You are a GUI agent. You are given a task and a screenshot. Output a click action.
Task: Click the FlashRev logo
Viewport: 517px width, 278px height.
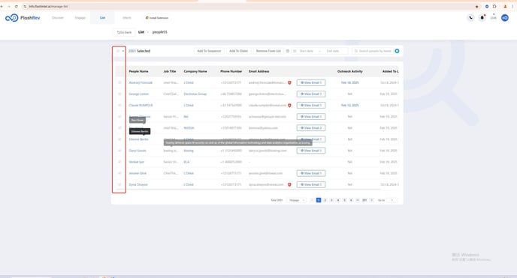click(x=23, y=18)
